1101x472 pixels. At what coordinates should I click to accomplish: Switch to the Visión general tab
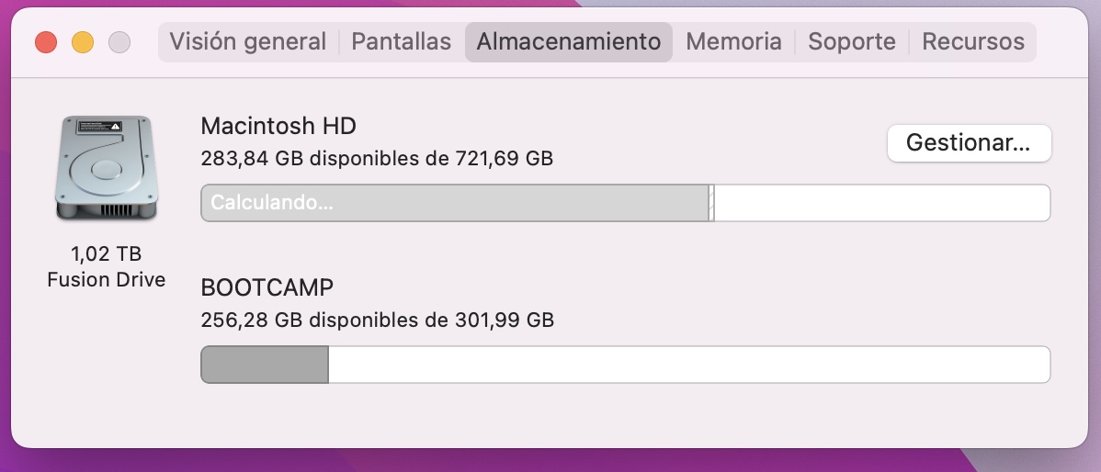[248, 42]
